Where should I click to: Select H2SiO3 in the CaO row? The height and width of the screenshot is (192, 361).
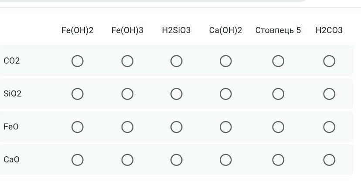click(176, 160)
